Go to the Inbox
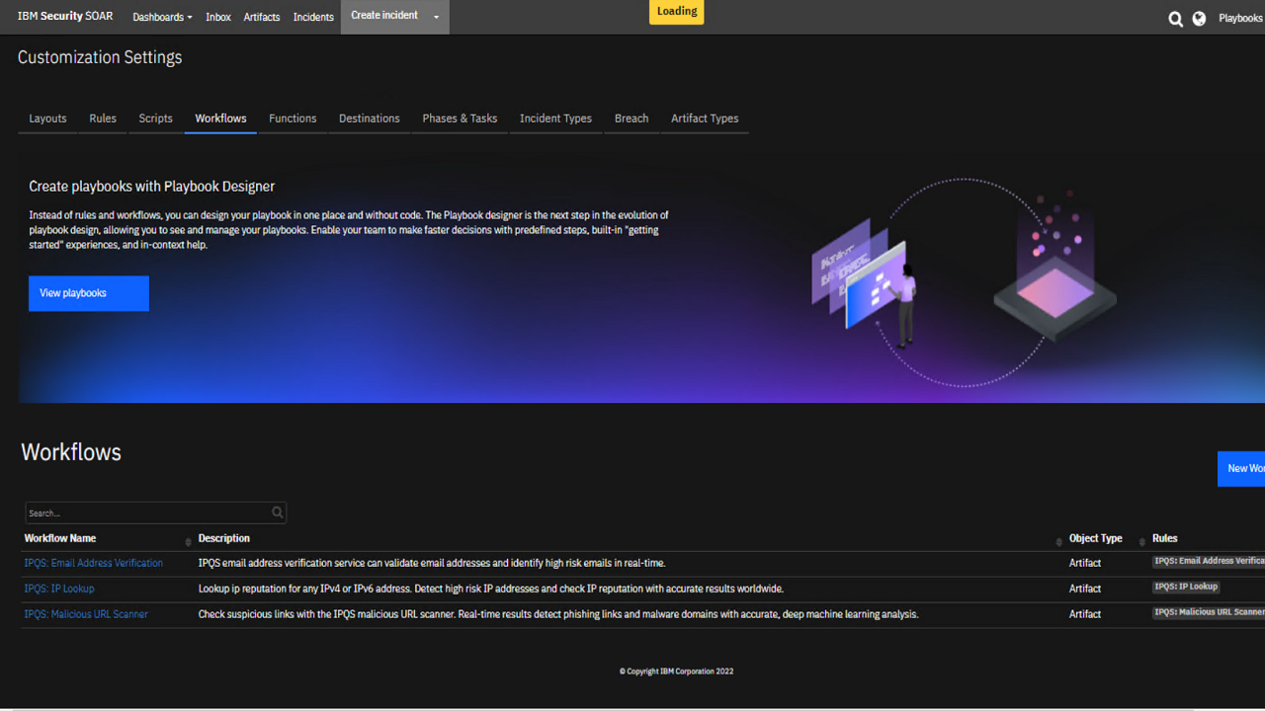This screenshot has width=1265, height=711. point(217,17)
